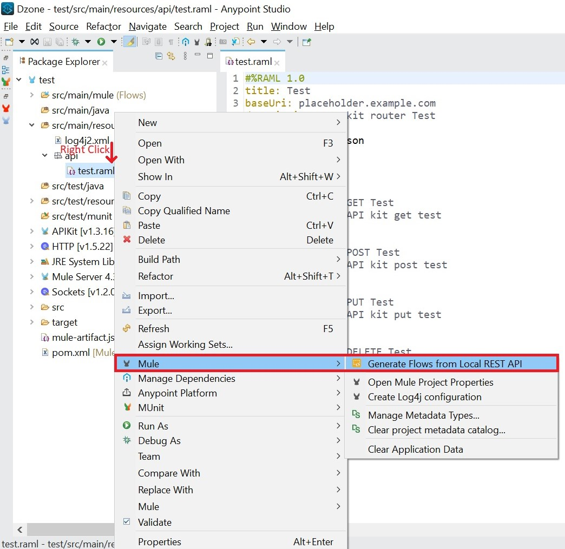Expand the APIKit library node

[x=32, y=231]
